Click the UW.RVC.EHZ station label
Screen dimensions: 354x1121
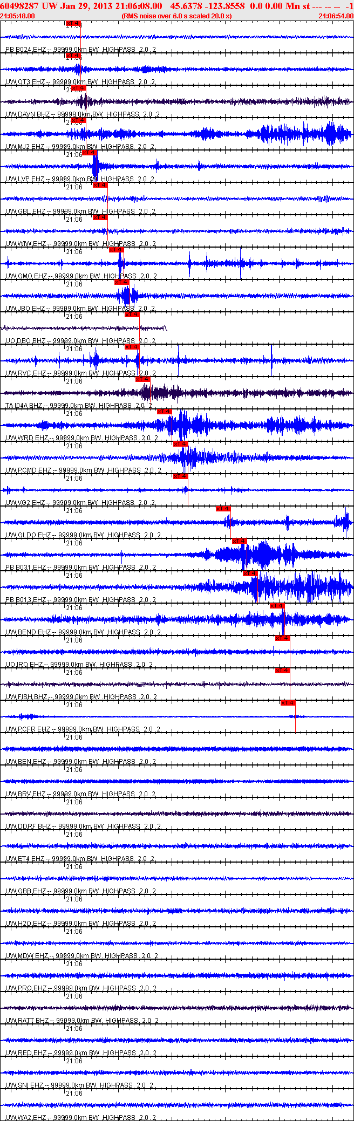(25, 373)
